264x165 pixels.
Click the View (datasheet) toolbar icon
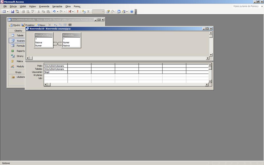tap(4, 11)
